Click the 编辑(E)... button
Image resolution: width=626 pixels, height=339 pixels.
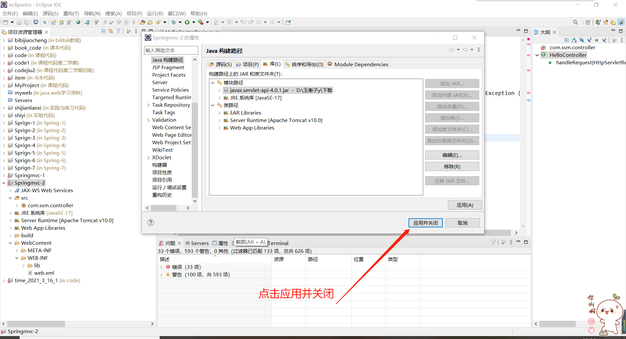452,155
